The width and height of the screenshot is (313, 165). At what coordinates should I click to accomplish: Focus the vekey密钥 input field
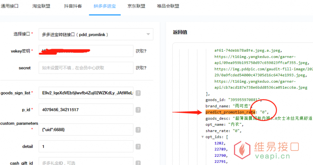pos(86,51)
